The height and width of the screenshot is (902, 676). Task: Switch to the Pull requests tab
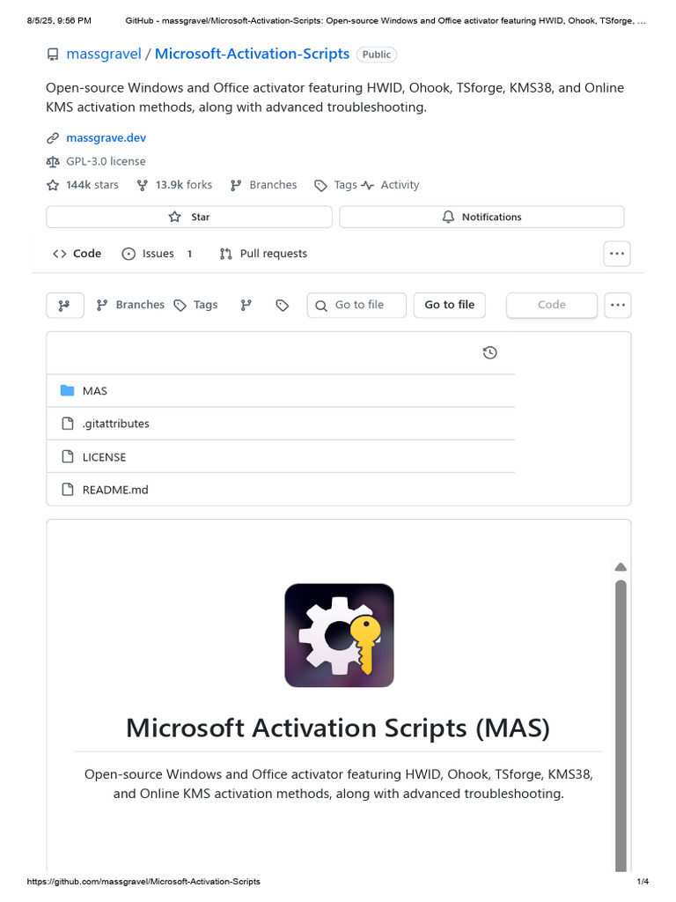pyautogui.click(x=264, y=254)
